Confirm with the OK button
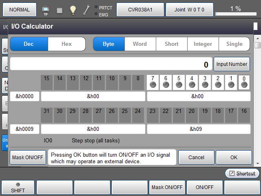Screen dimensions: 261x196 tap(234, 157)
